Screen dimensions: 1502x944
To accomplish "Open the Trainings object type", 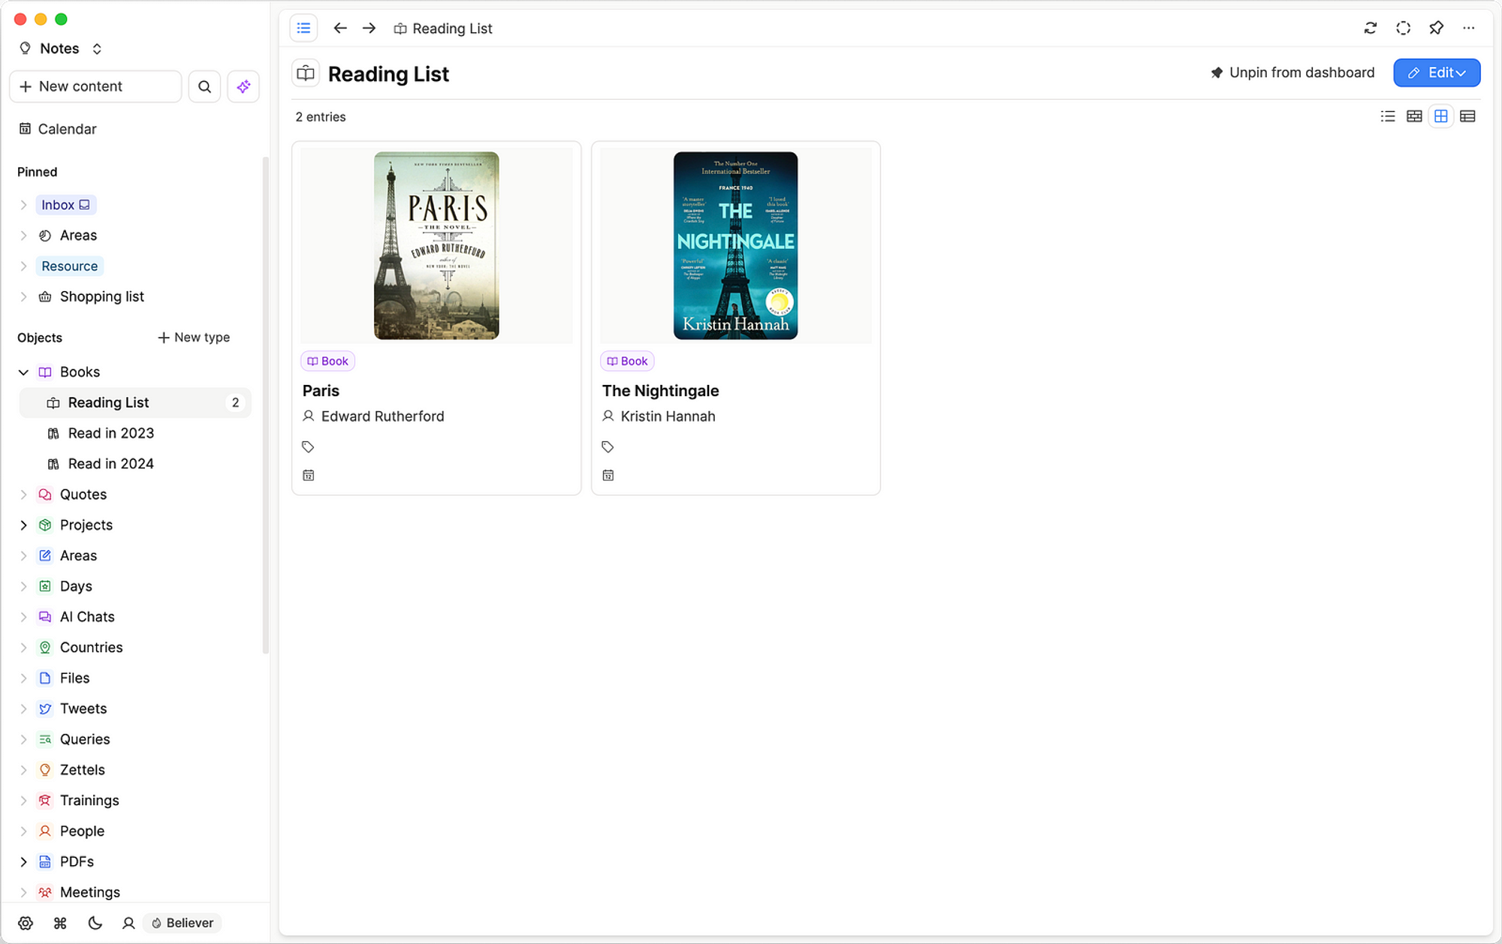I will pyautogui.click(x=89, y=801).
